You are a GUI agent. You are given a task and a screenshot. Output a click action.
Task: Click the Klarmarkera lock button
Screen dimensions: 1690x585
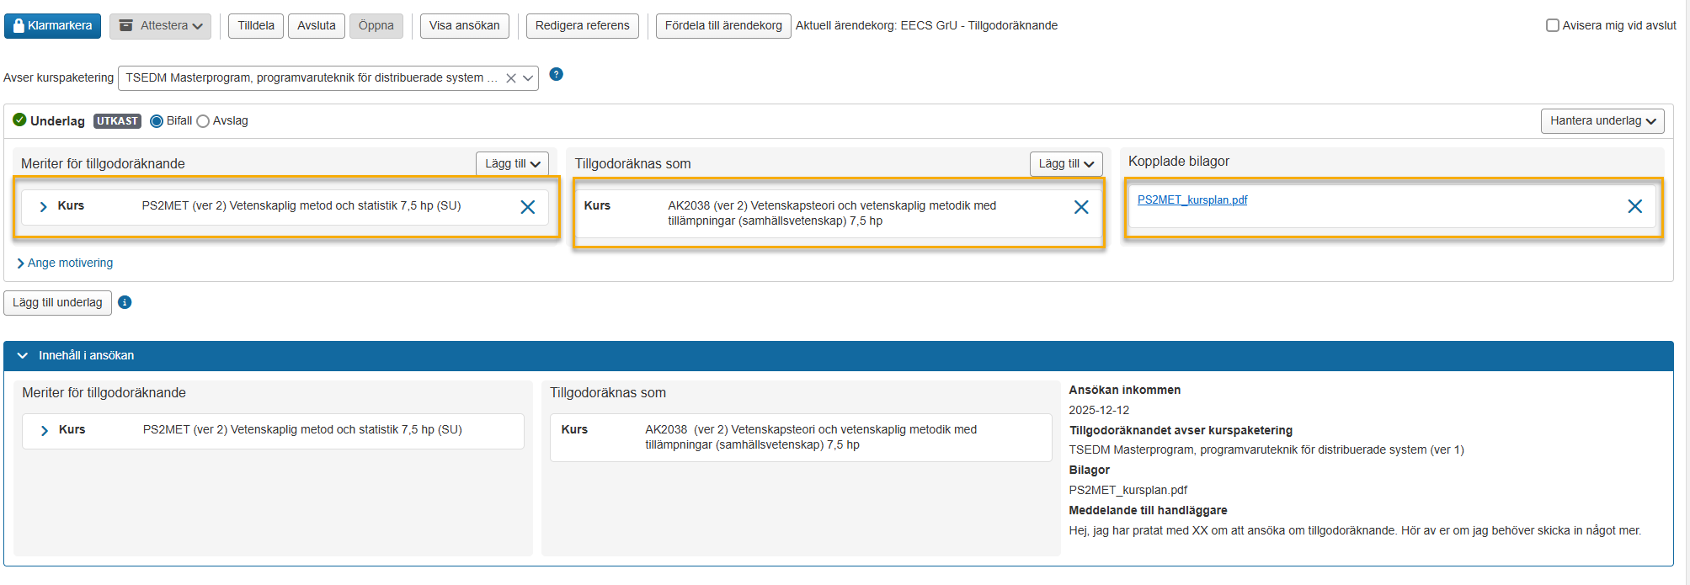(x=52, y=26)
